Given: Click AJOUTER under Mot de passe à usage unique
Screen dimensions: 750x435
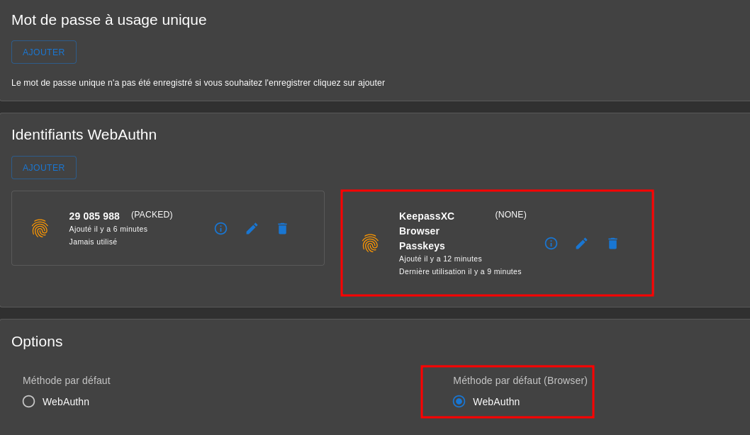Looking at the screenshot, I should point(43,52).
